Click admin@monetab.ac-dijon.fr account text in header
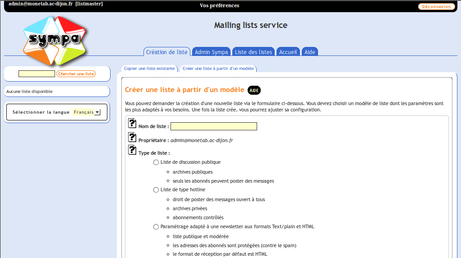 tap(41, 4)
